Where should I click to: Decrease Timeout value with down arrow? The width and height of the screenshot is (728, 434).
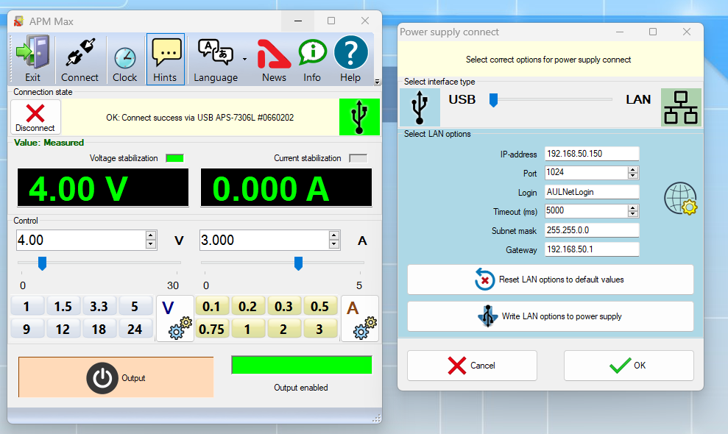click(633, 214)
